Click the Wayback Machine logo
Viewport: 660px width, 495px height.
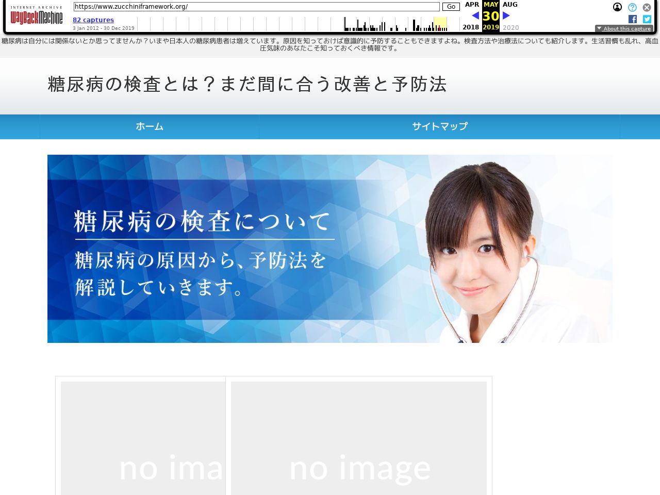pyautogui.click(x=37, y=16)
